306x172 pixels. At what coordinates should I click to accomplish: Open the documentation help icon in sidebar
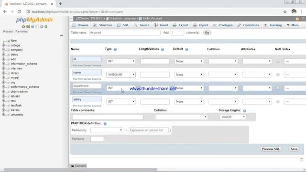click(x=33, y=27)
